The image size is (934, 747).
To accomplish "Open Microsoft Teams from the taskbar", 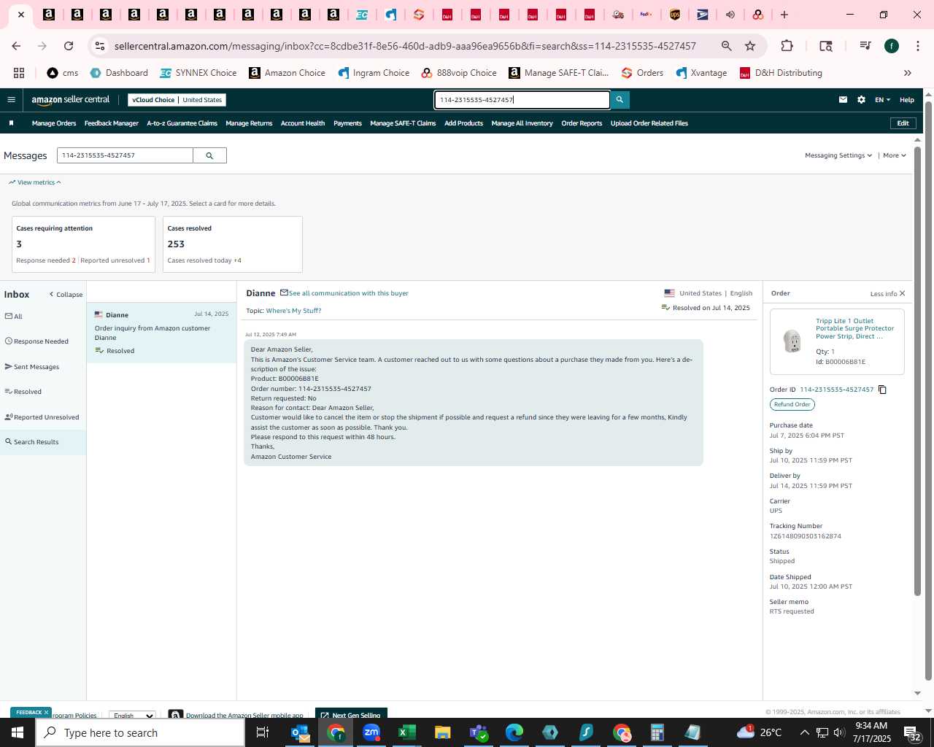I will coord(479,732).
